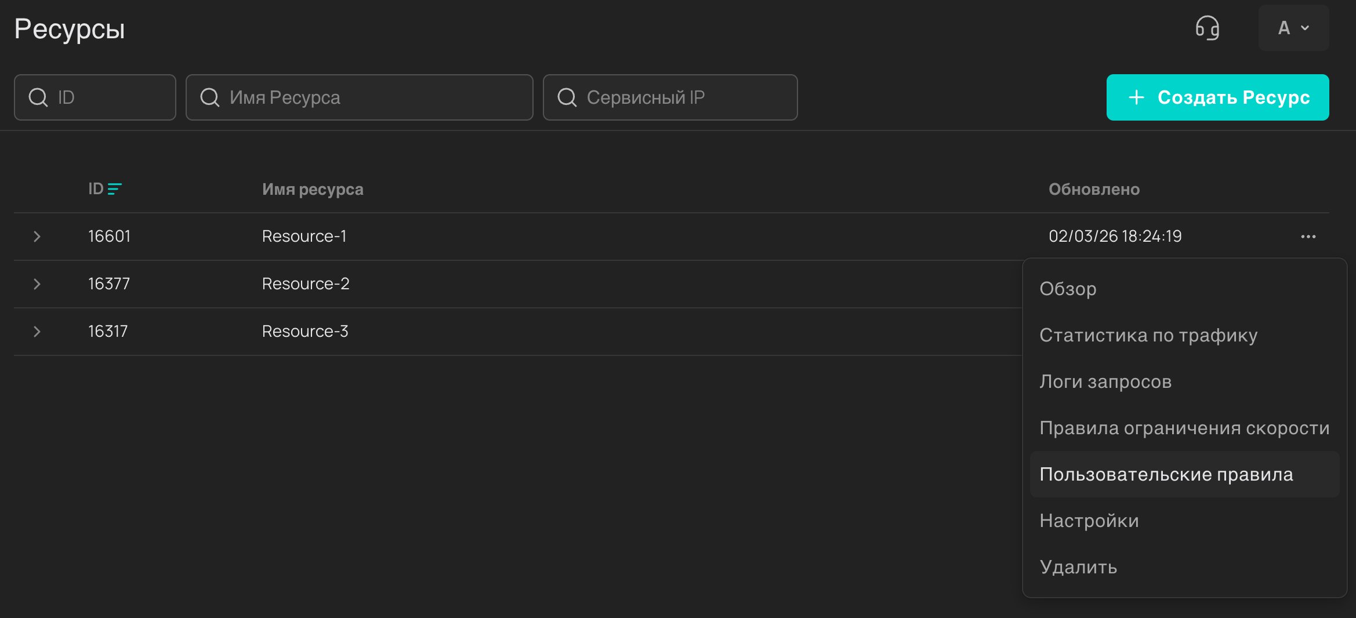Click the magnifier icon in the ID search

pyautogui.click(x=38, y=97)
